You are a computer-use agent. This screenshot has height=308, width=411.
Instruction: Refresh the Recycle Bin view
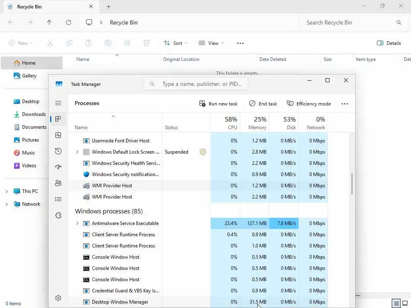(69, 22)
